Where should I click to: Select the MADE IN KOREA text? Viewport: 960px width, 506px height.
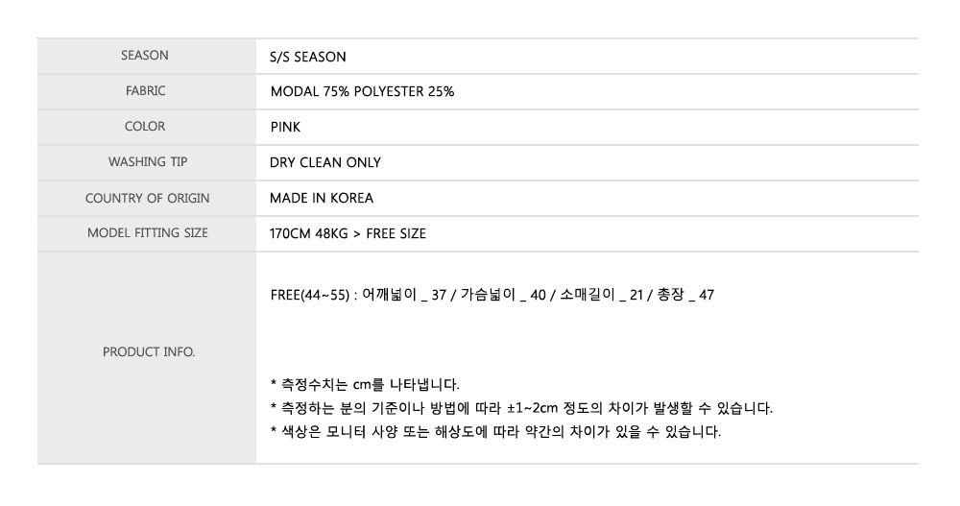[322, 199]
